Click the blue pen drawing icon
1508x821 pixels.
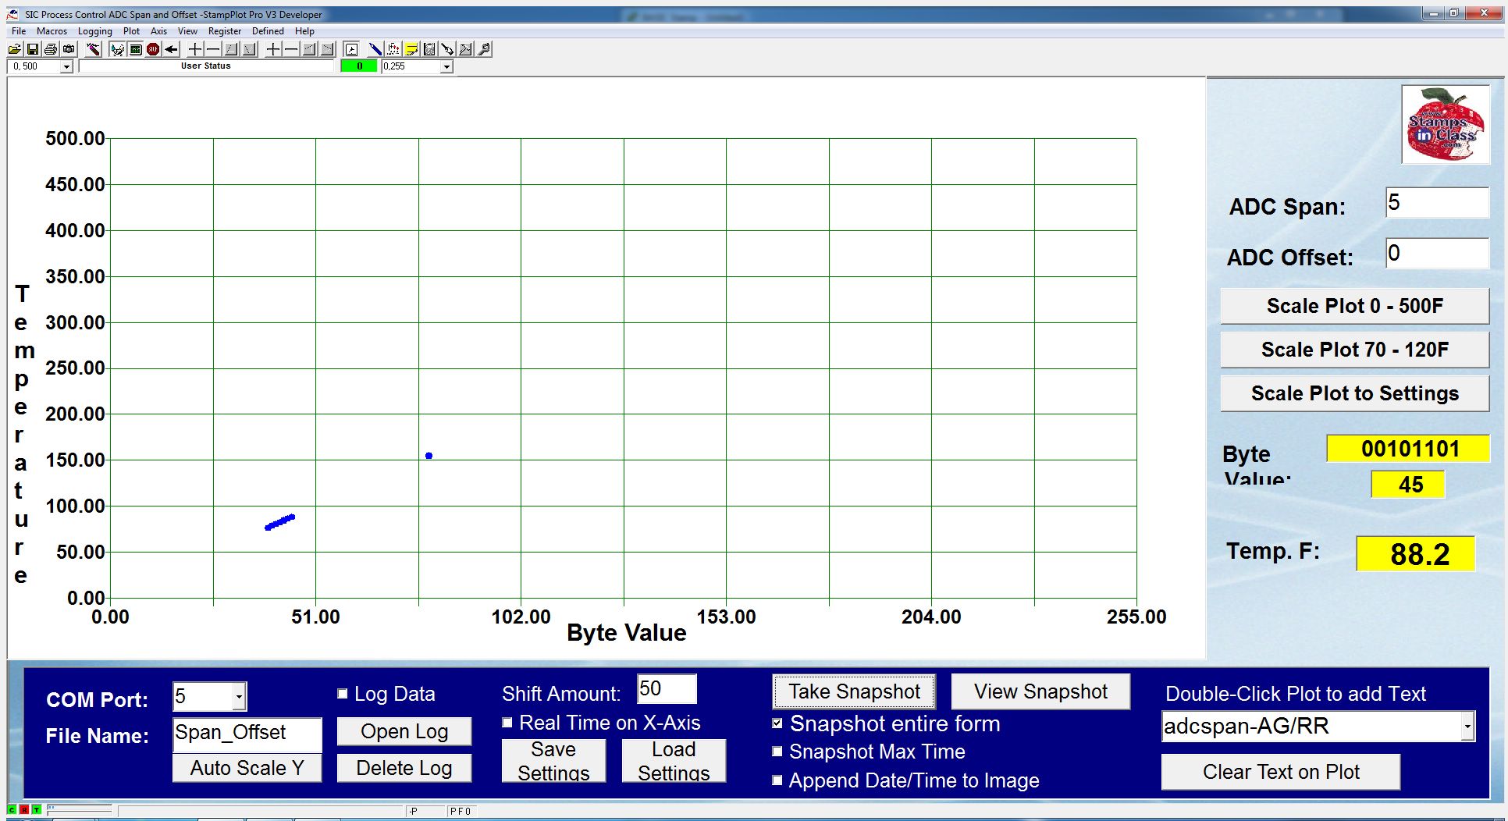tap(375, 49)
